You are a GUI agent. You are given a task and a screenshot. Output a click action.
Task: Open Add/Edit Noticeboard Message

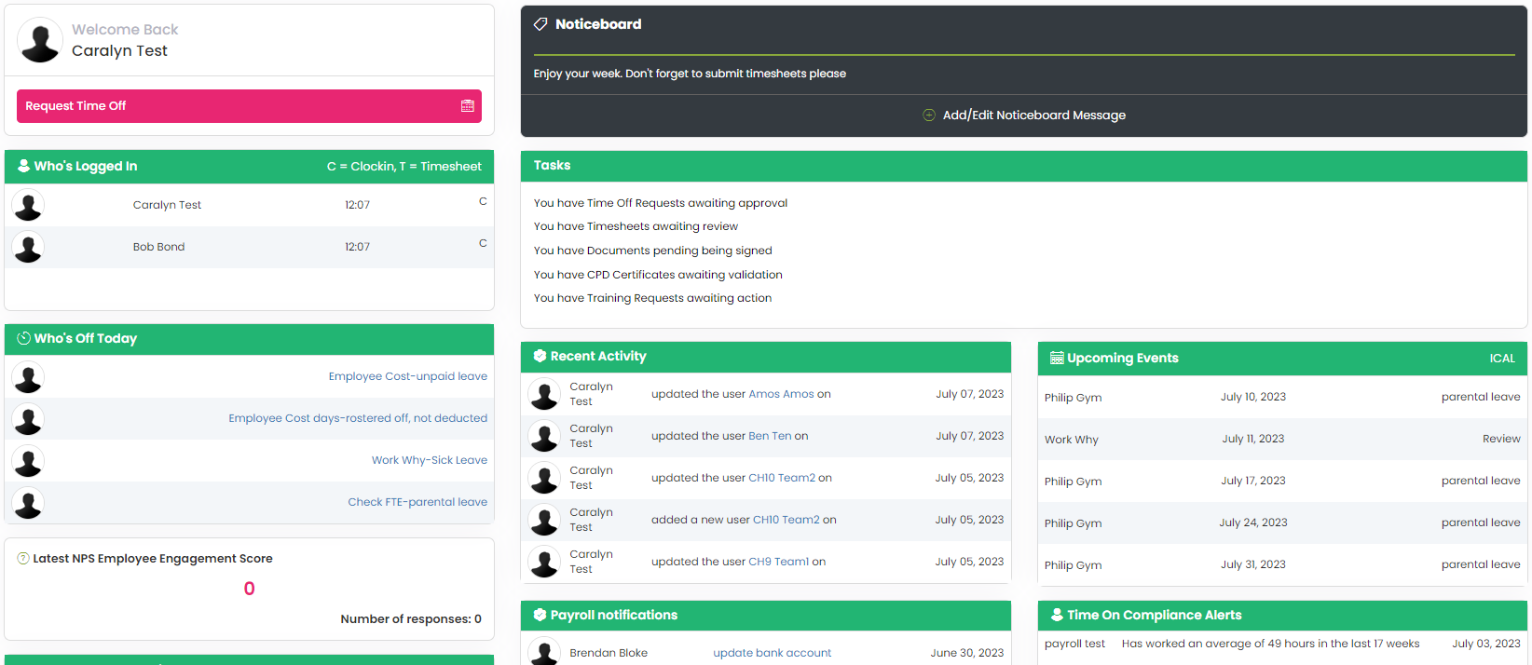[1033, 115]
